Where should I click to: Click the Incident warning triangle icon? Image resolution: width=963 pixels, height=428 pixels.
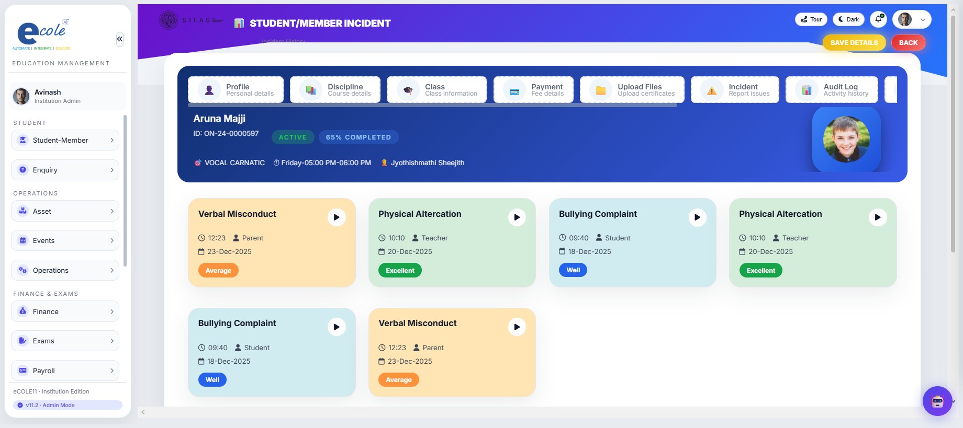click(x=712, y=90)
